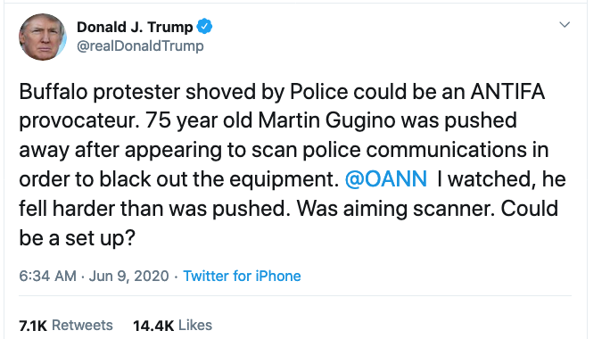Expand the tweet options chevron menu

565,25
